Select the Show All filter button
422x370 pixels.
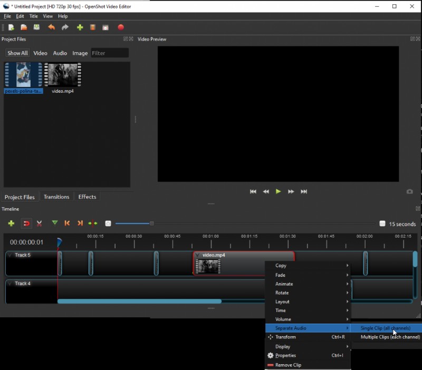17,53
